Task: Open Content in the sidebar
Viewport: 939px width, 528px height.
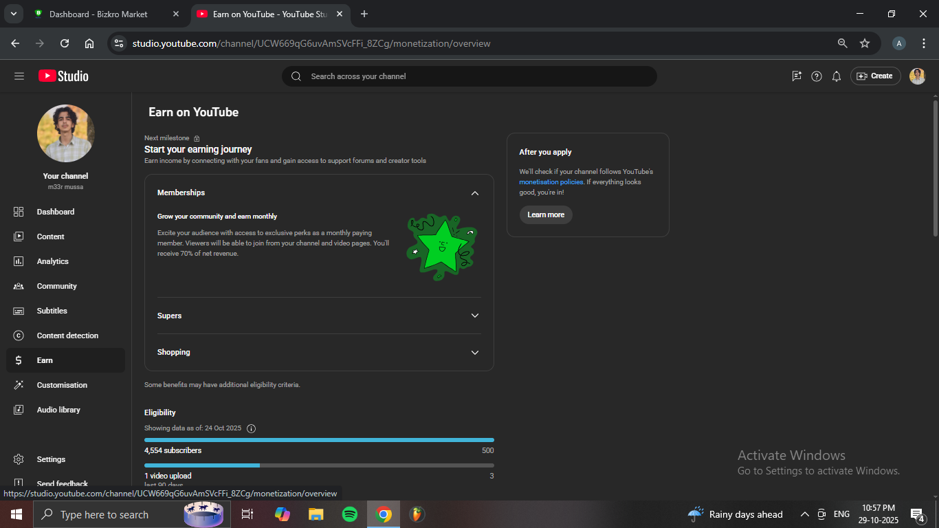Action: click(x=50, y=236)
